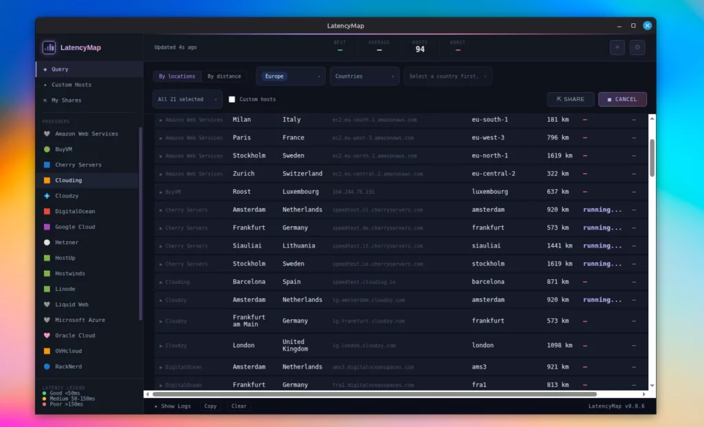
Task: Expand the Amazon Web Services Milan row
Action: point(161,120)
